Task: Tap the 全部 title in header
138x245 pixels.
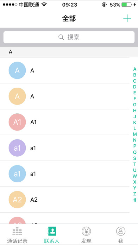Action: [69, 19]
